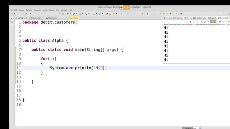Switch to the Object.class editor tab
This screenshot has height=129, width=230.
(51, 18)
